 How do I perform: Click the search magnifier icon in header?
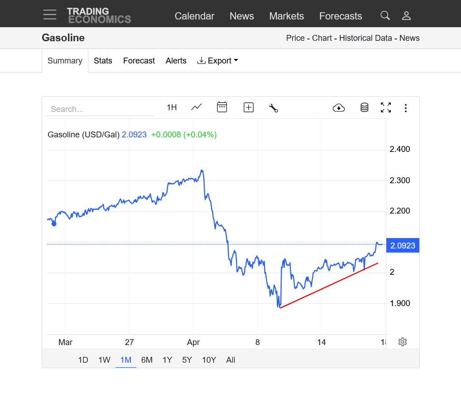(x=385, y=16)
